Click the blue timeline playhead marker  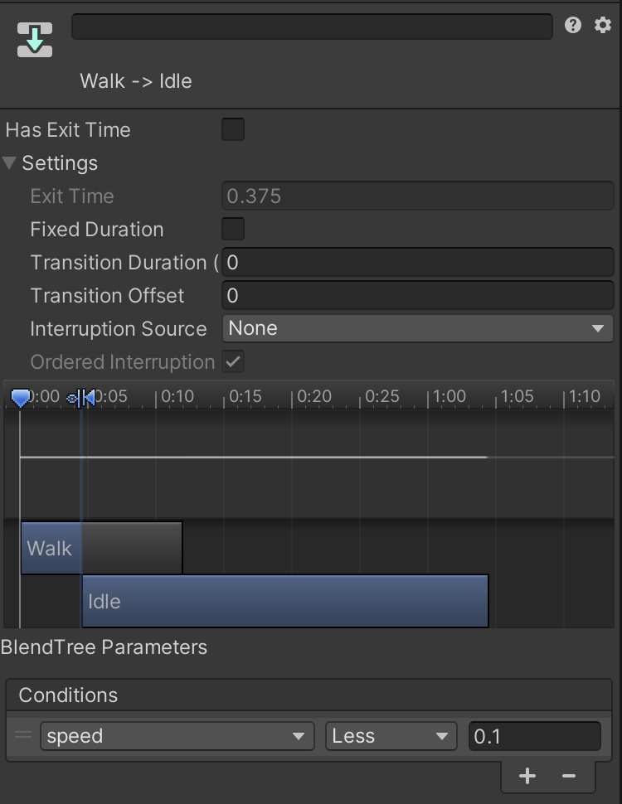(x=21, y=399)
